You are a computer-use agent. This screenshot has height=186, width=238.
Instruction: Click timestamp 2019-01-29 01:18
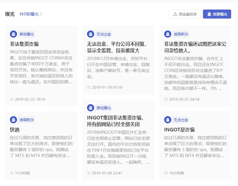(x=107, y=87)
